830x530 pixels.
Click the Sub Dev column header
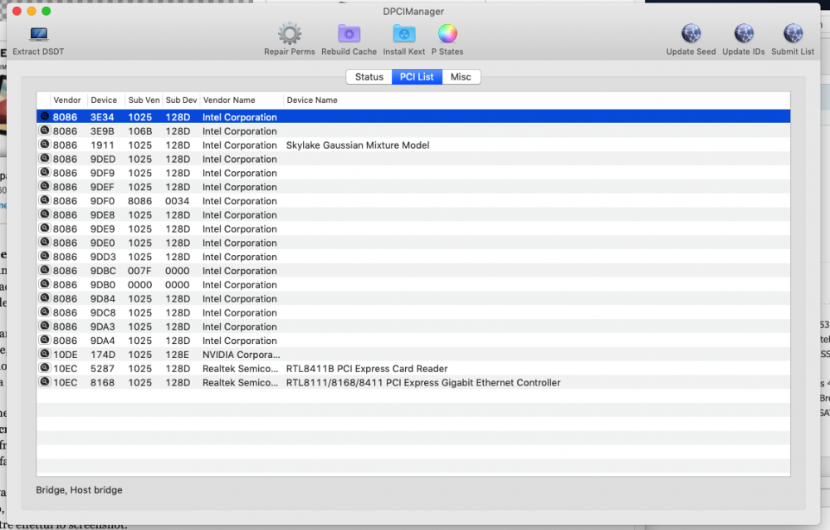(x=181, y=101)
